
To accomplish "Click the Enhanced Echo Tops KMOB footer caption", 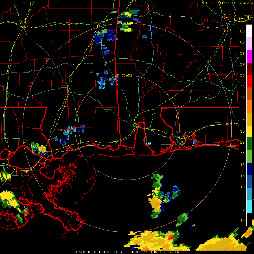I will click(x=128, y=252).
